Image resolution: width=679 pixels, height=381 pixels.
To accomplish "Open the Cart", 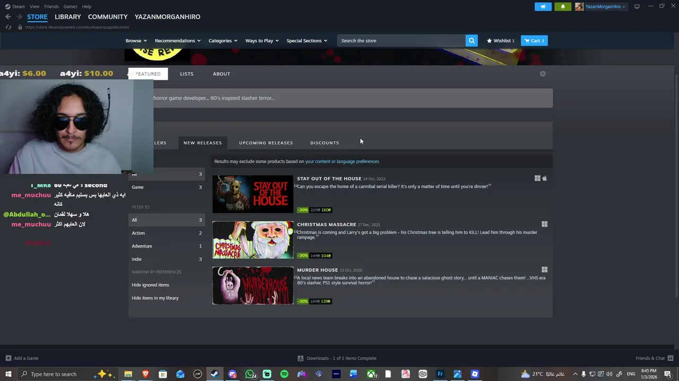I will pos(534,41).
